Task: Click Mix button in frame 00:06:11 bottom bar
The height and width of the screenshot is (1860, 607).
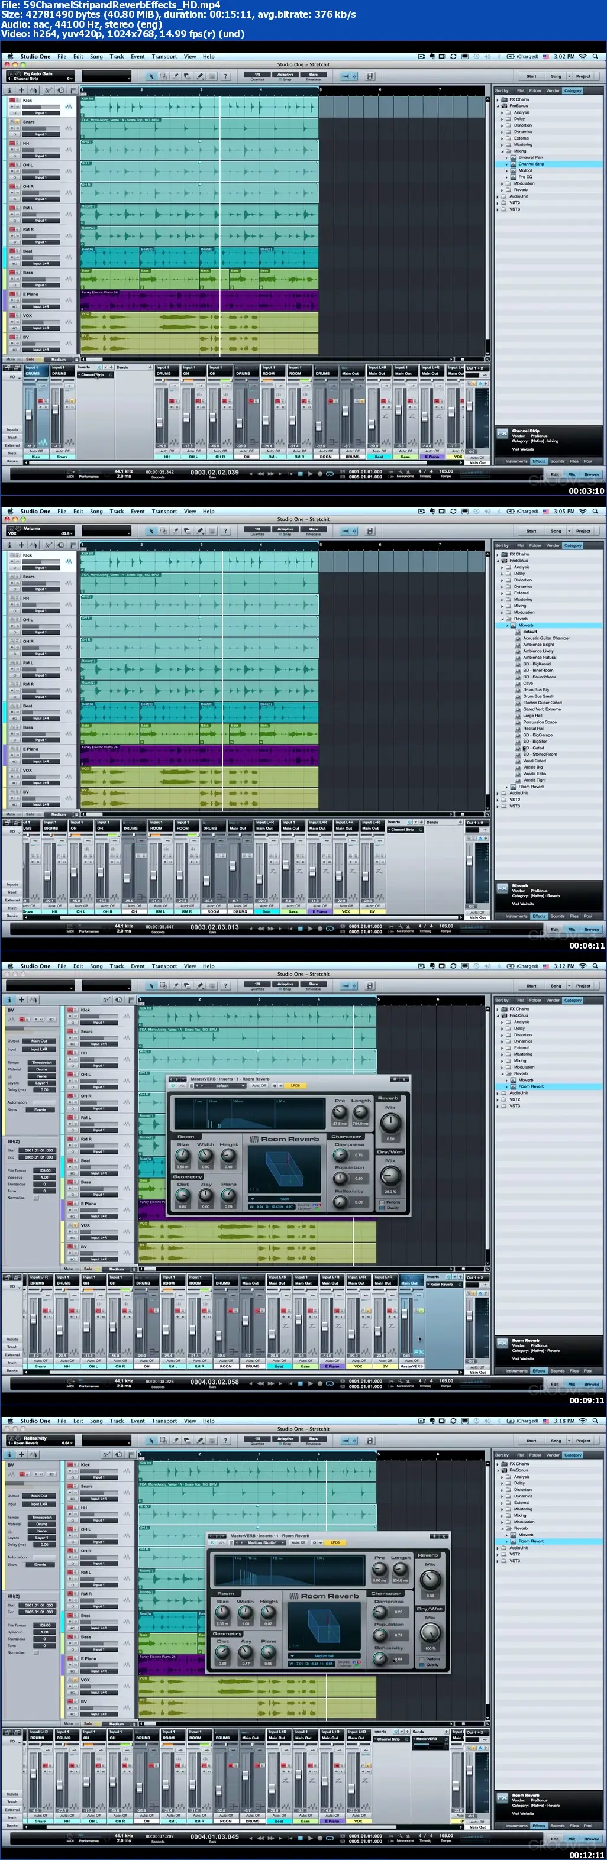Action: (x=572, y=929)
